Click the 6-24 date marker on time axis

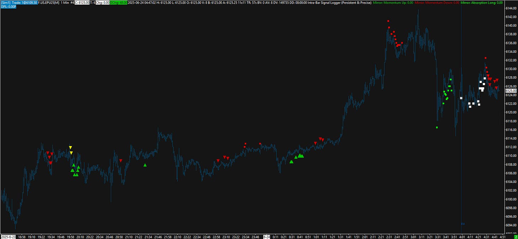[x=266, y=237]
